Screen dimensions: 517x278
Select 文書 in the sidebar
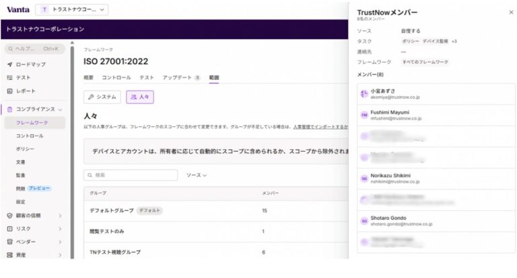click(x=20, y=163)
